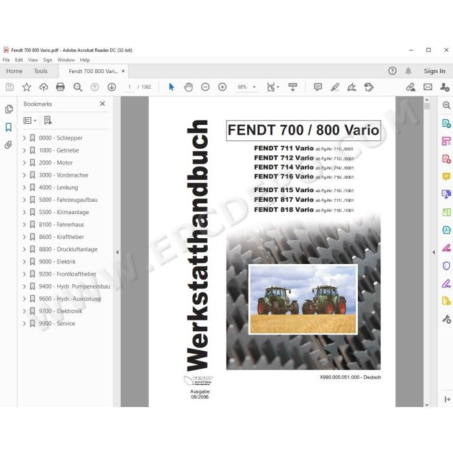Click the vertical scrollbar up arrow
Viewport: 453px width, 453px height.
tap(426, 100)
